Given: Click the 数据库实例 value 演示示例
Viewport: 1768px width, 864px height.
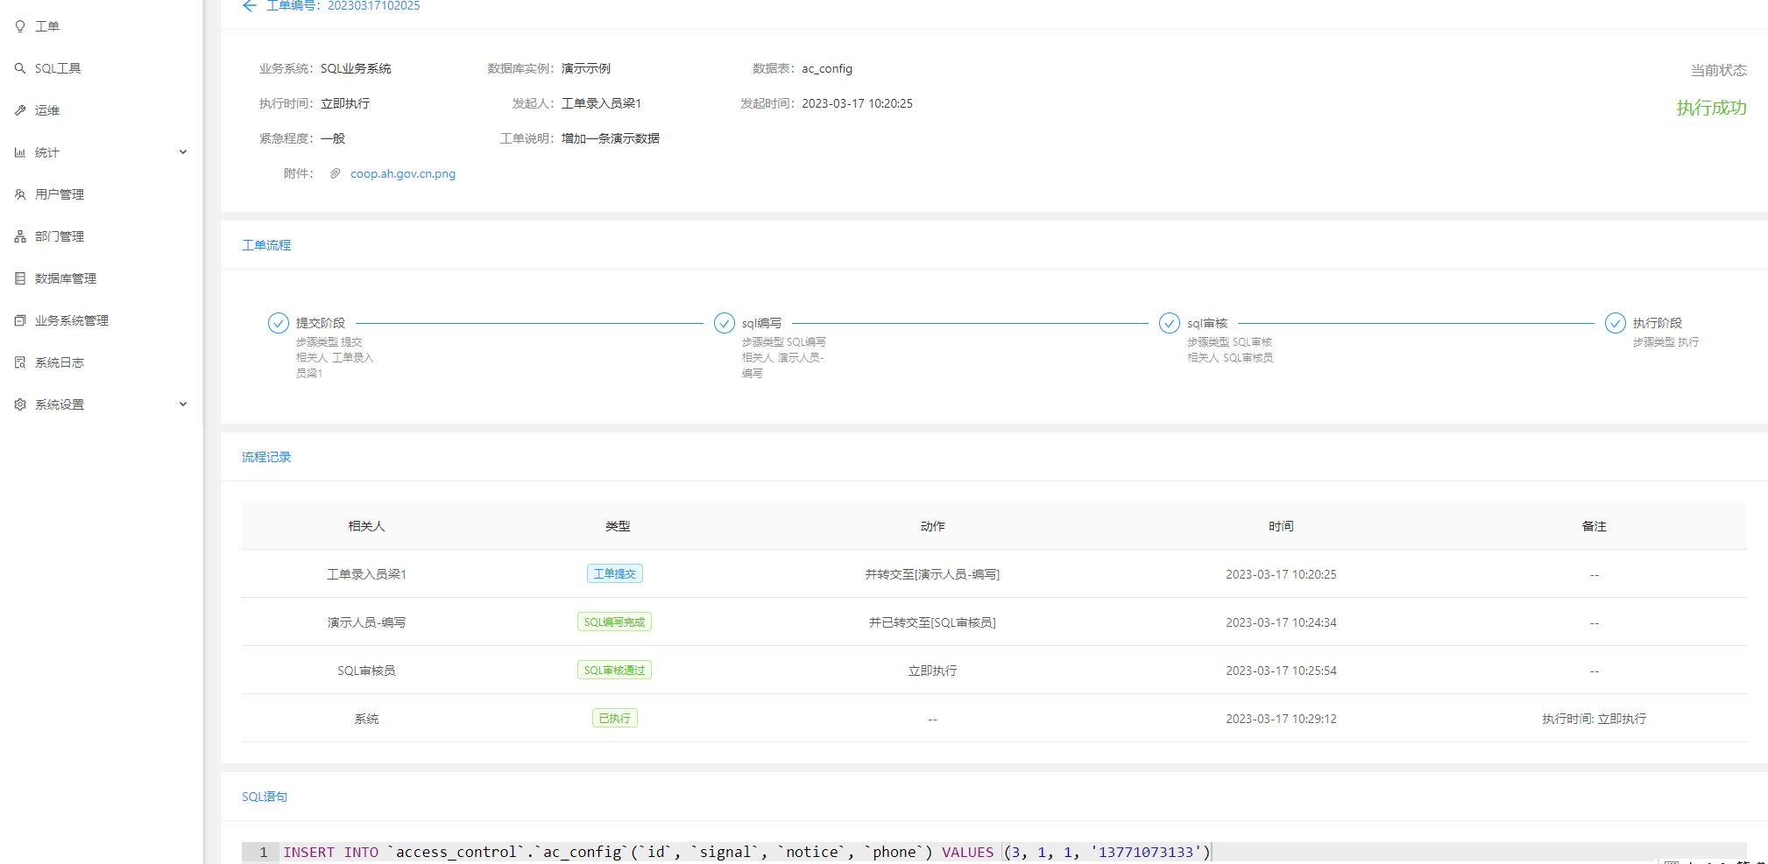Looking at the screenshot, I should point(586,68).
